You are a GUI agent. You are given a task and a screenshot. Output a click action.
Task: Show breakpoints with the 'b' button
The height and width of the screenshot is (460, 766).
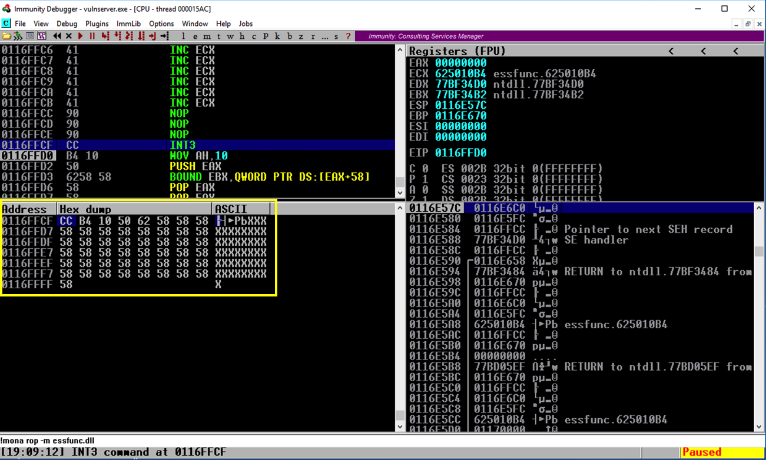point(289,36)
